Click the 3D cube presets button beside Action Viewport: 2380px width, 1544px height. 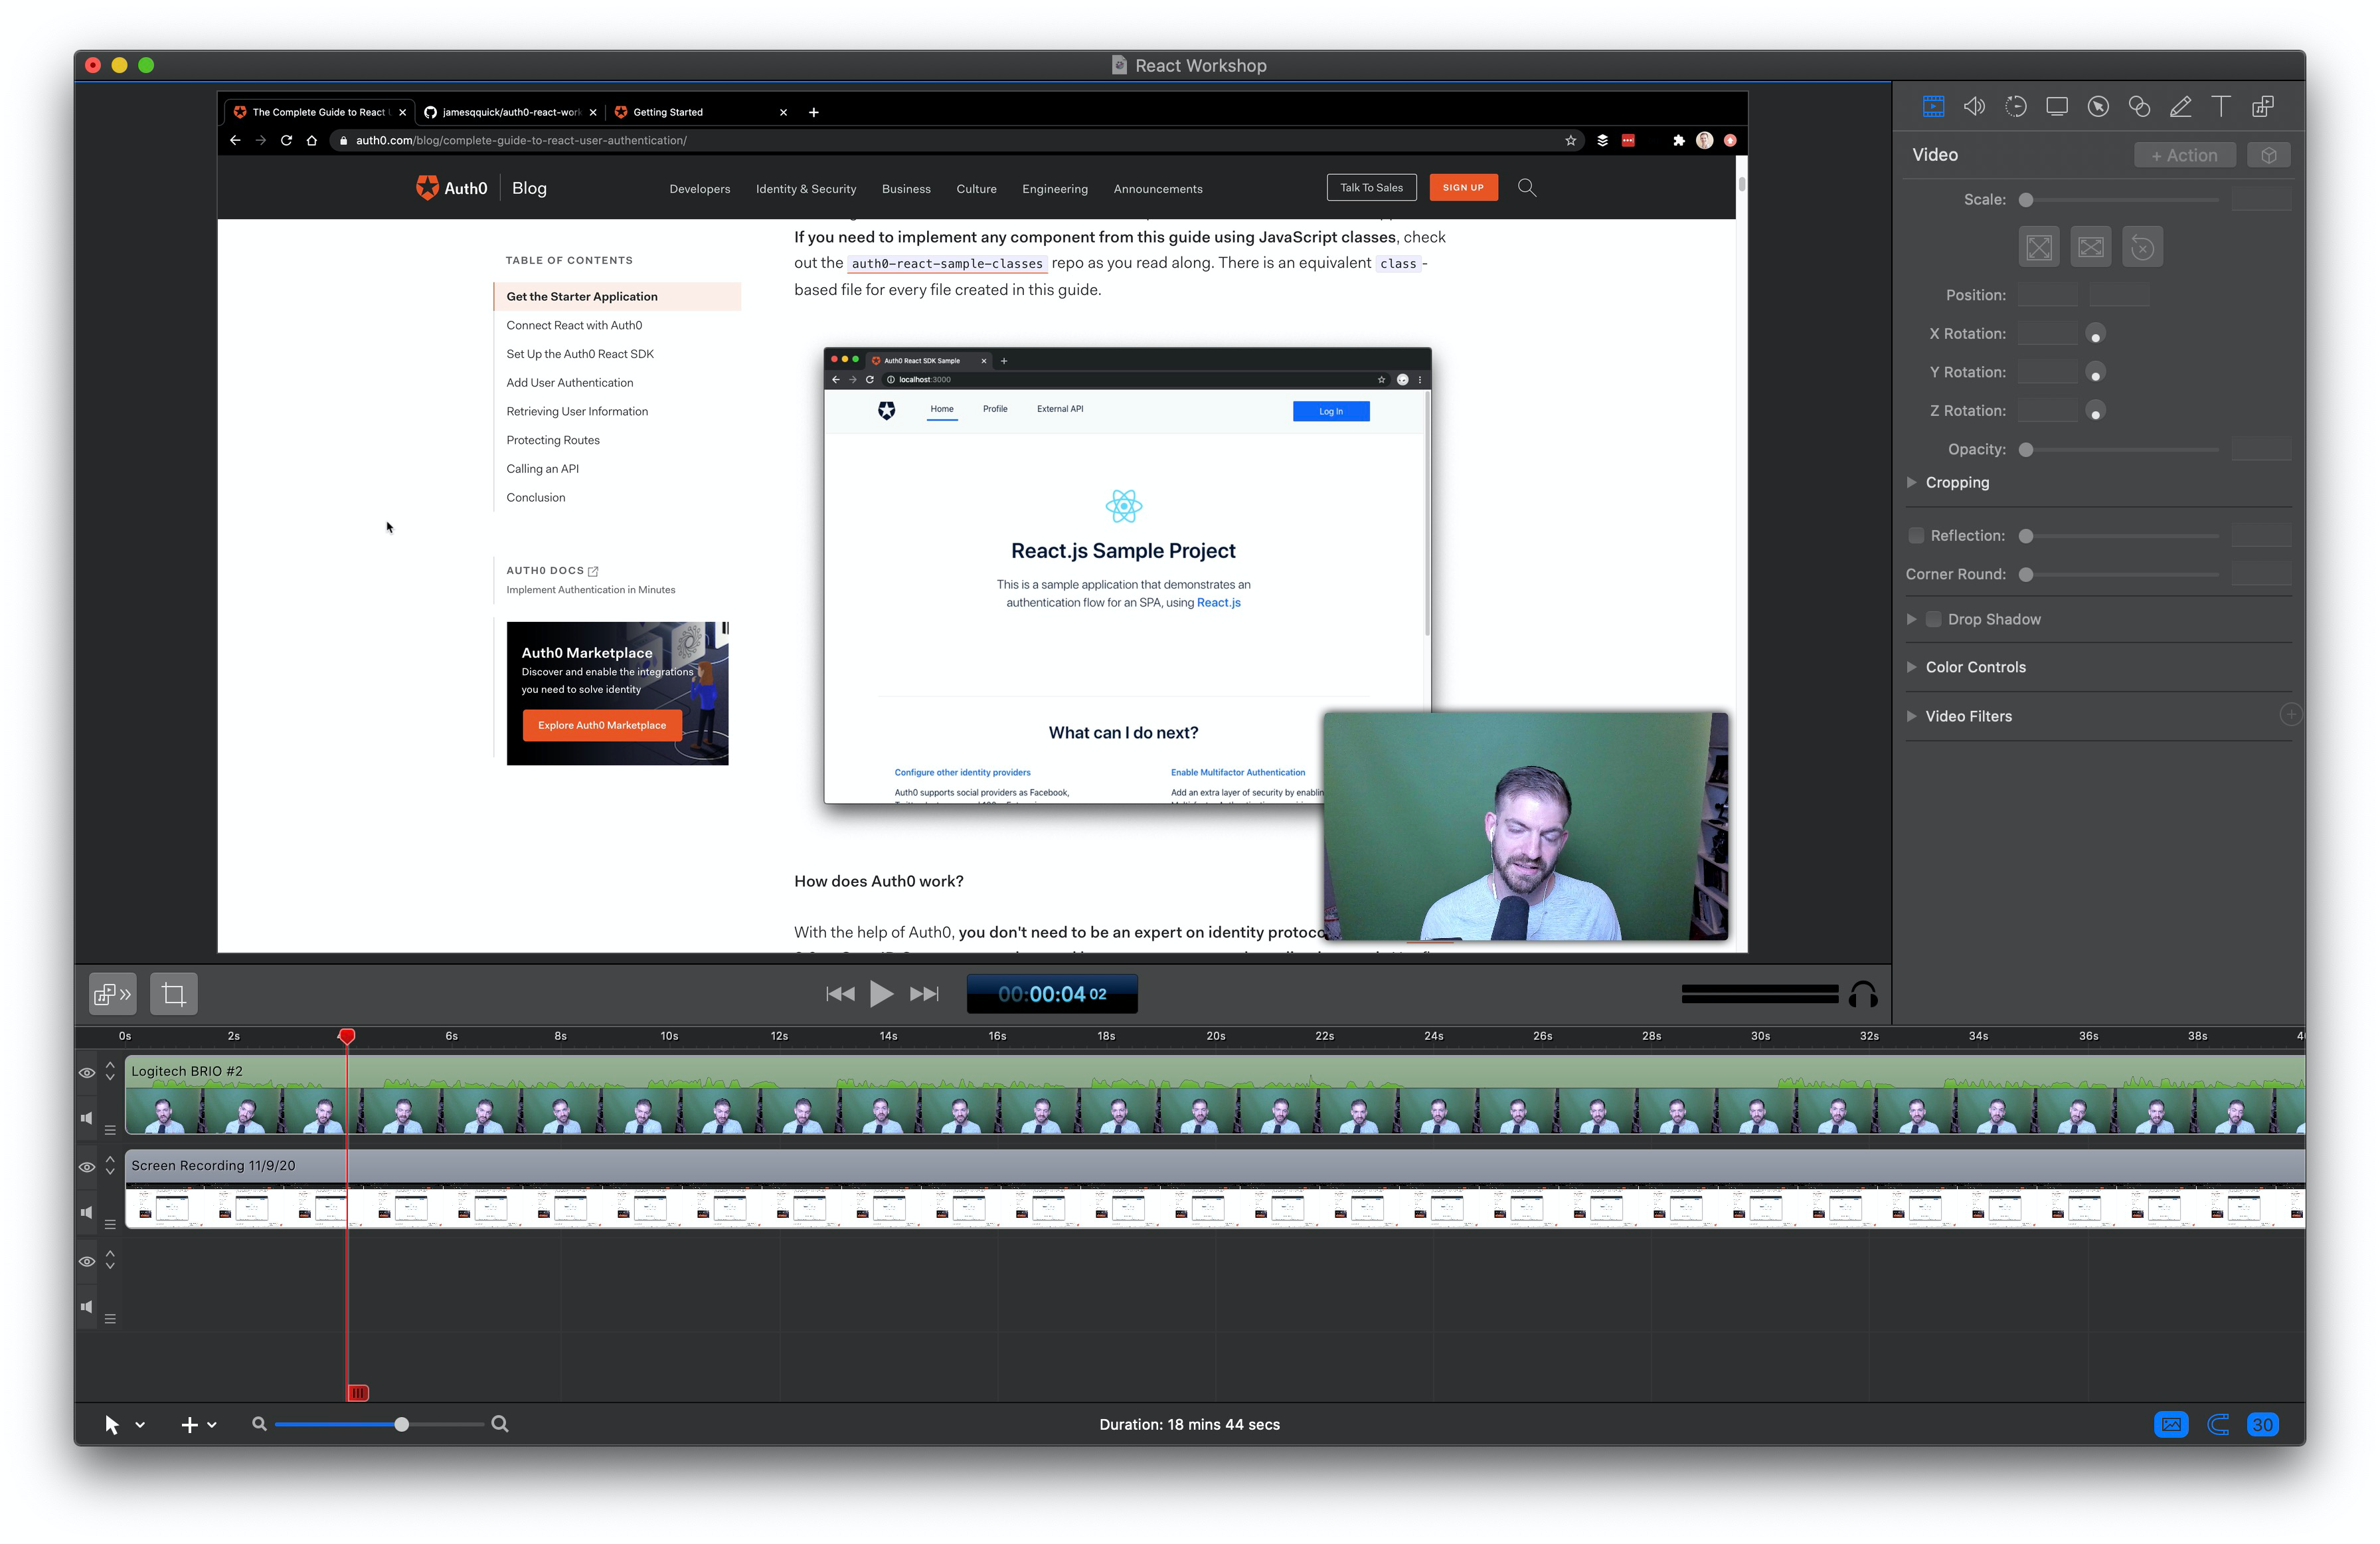tap(2268, 155)
